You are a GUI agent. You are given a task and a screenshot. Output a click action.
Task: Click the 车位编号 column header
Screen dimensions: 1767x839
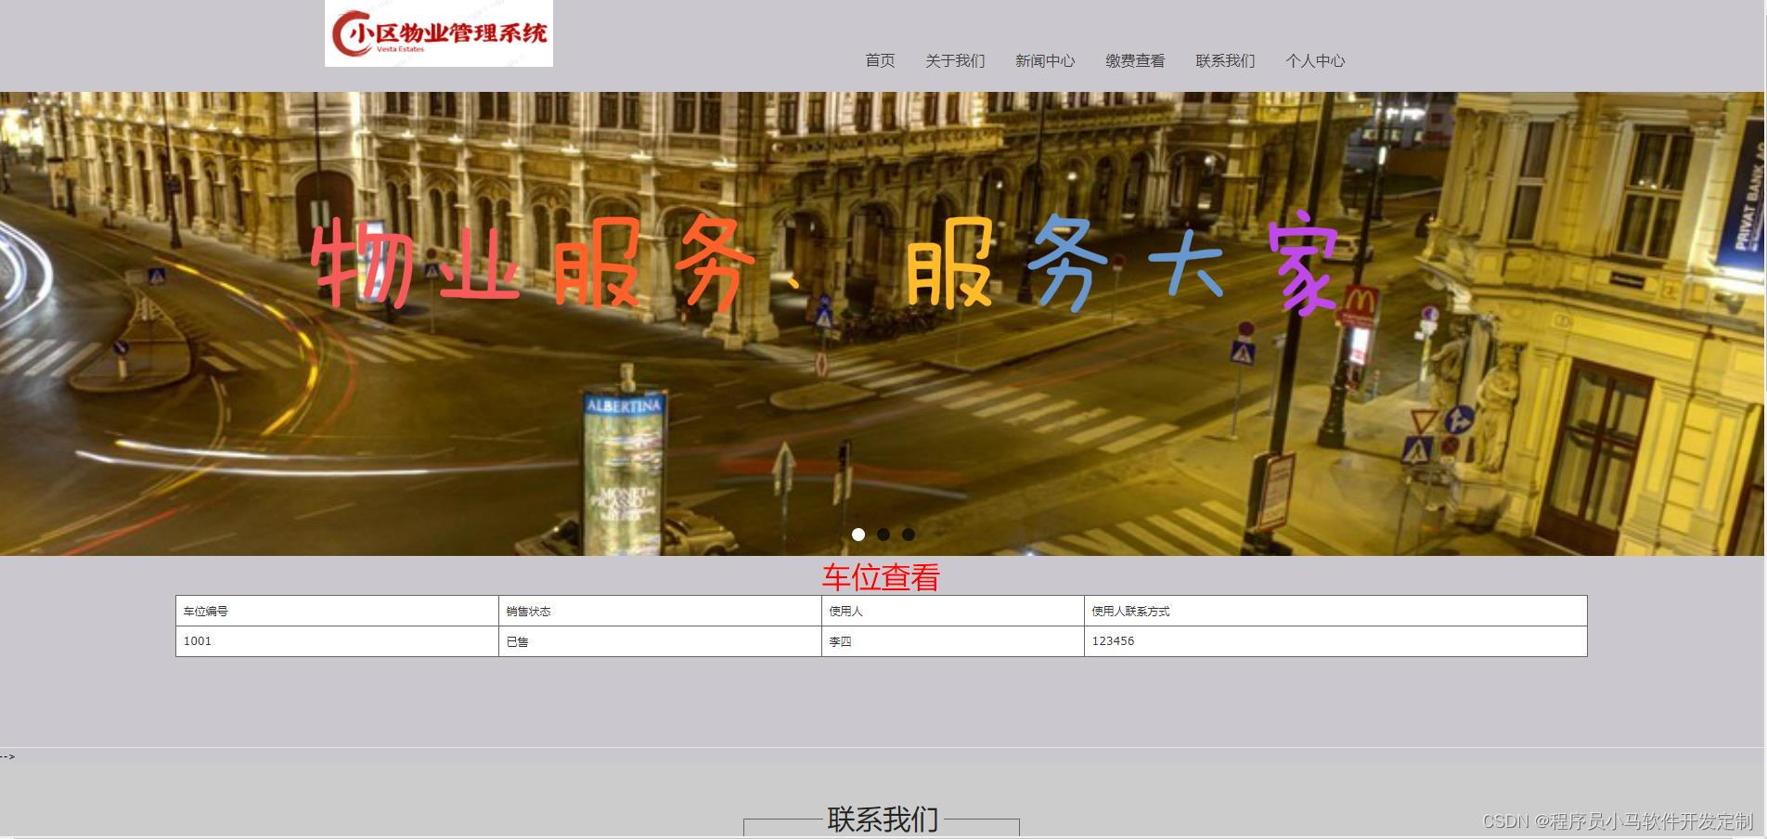click(x=206, y=611)
